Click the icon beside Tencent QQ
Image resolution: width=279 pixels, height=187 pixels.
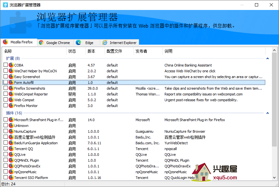11,149
